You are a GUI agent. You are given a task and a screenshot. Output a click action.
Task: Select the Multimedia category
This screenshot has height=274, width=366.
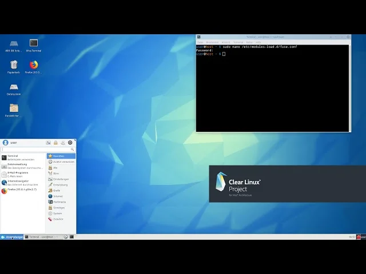[x=59, y=202]
